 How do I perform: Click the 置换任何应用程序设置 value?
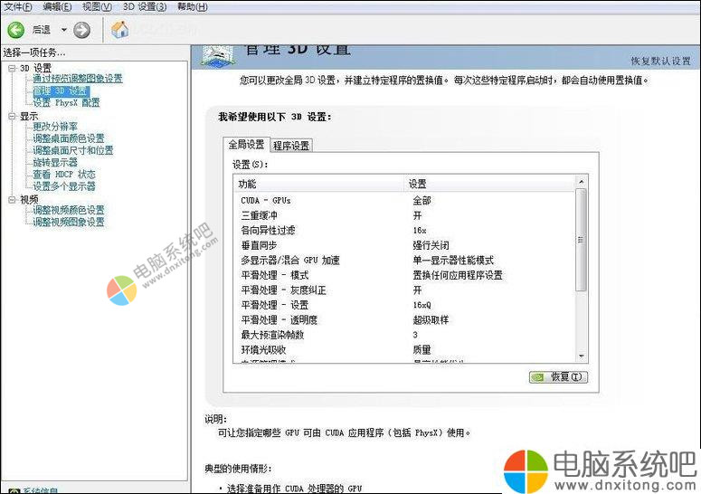[458, 275]
